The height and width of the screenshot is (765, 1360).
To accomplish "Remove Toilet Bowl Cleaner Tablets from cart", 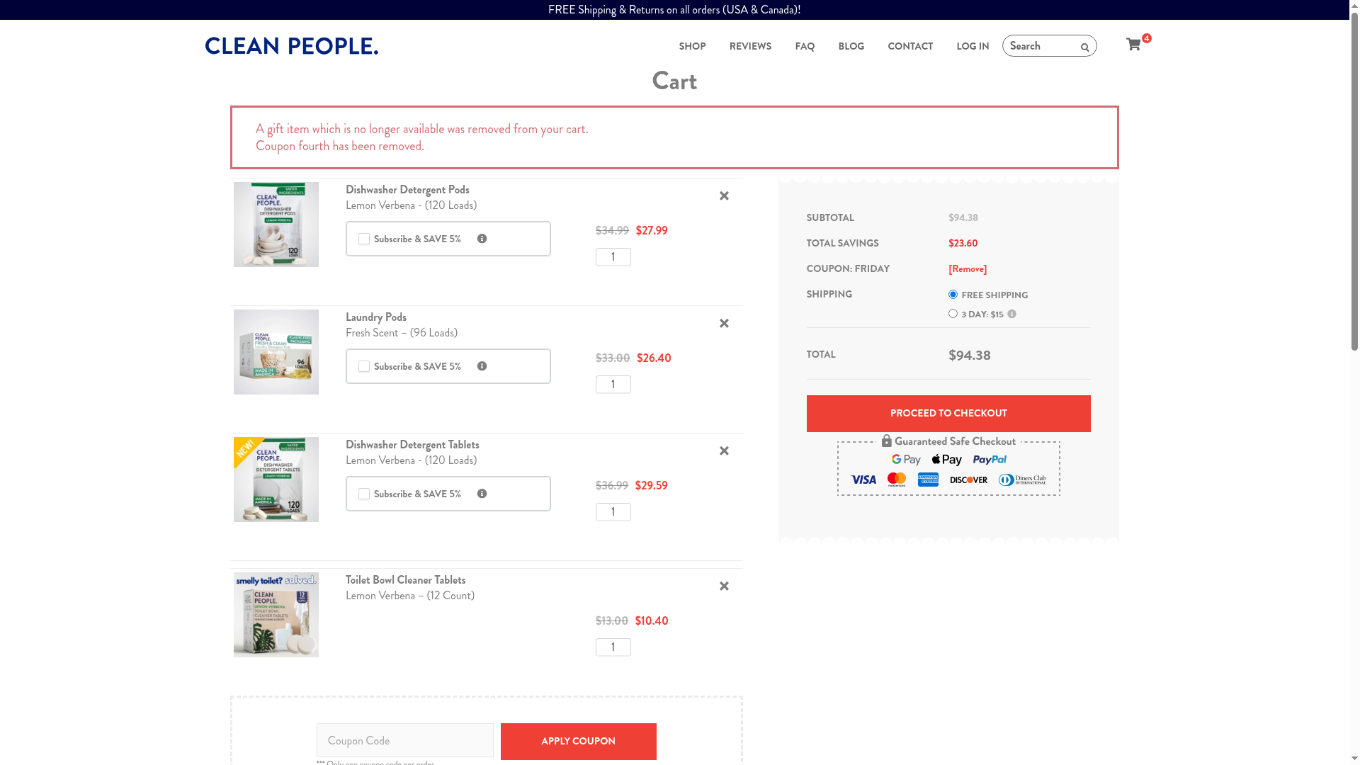I will click(724, 586).
